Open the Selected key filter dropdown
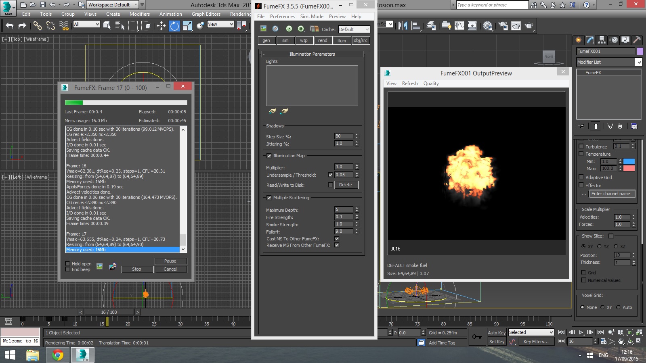646x363 pixels. click(531, 332)
